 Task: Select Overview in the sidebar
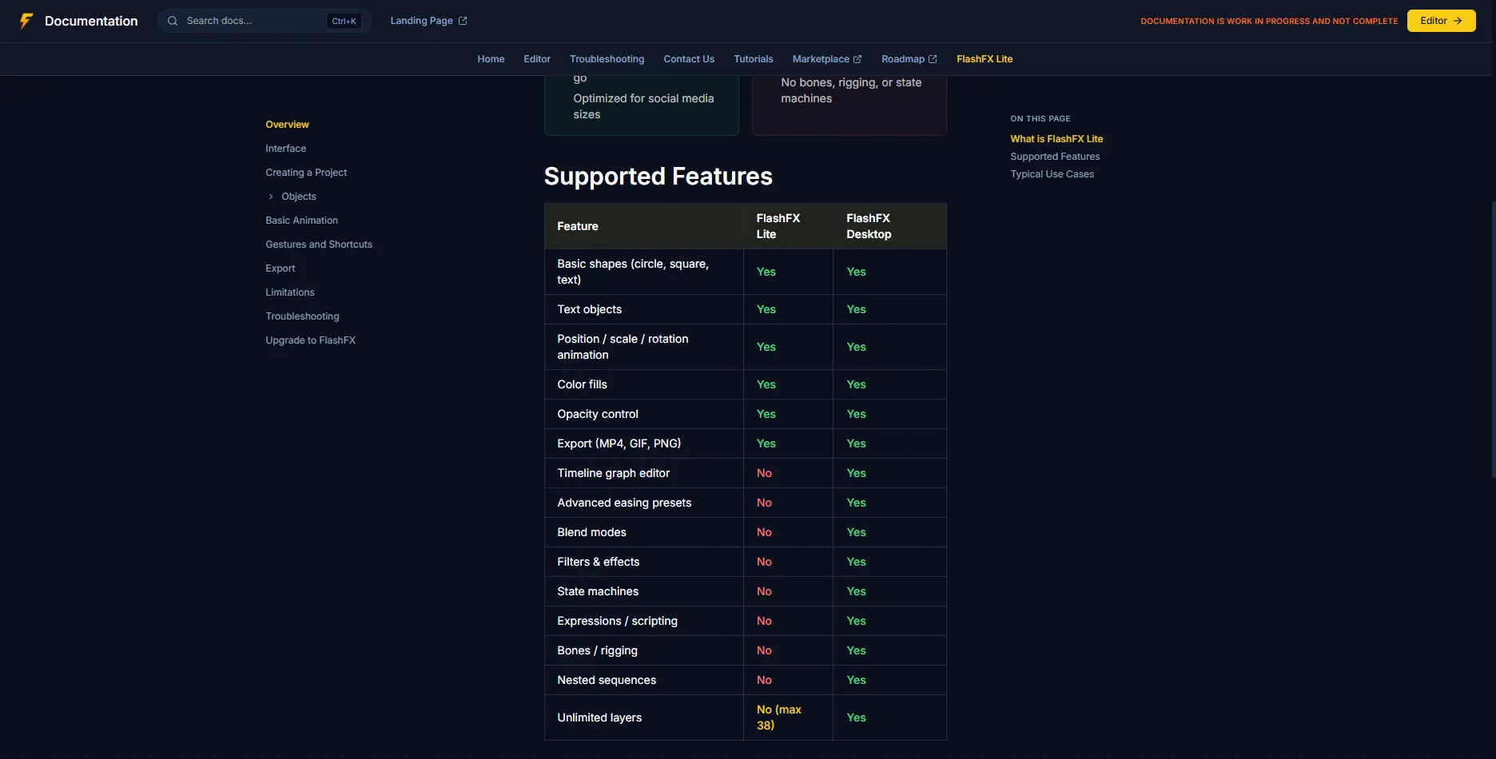tap(287, 125)
